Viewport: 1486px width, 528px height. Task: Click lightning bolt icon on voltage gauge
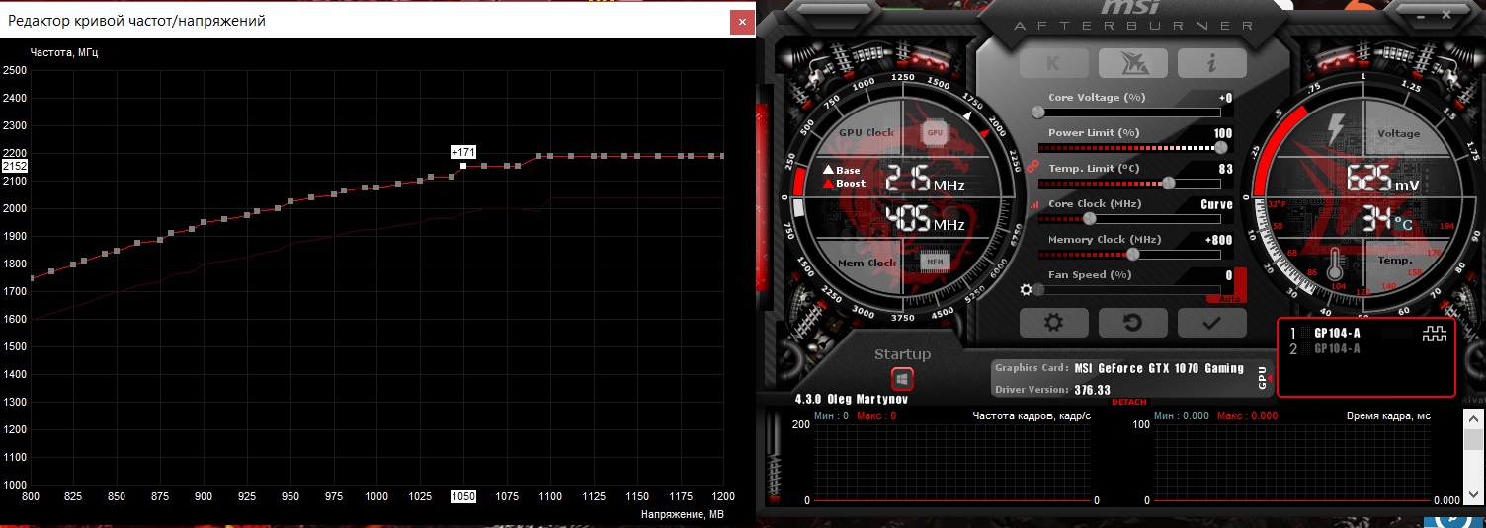tap(1335, 129)
